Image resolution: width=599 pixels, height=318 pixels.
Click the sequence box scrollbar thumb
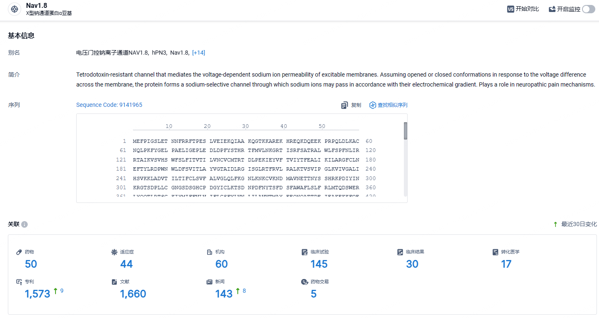pos(406,130)
